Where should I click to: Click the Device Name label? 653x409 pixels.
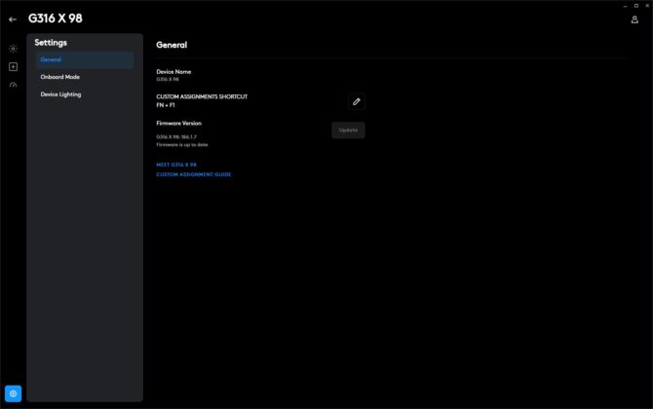pyautogui.click(x=173, y=71)
